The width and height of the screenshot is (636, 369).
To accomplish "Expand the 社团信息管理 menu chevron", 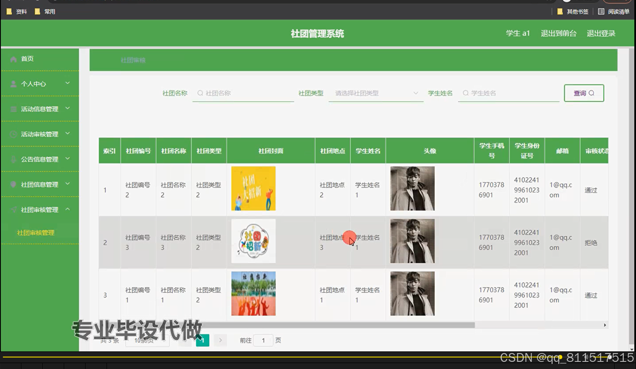I will pyautogui.click(x=68, y=184).
